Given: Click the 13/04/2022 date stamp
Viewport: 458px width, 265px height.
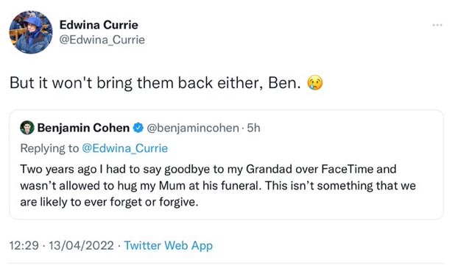Looking at the screenshot, I should 81,245.
